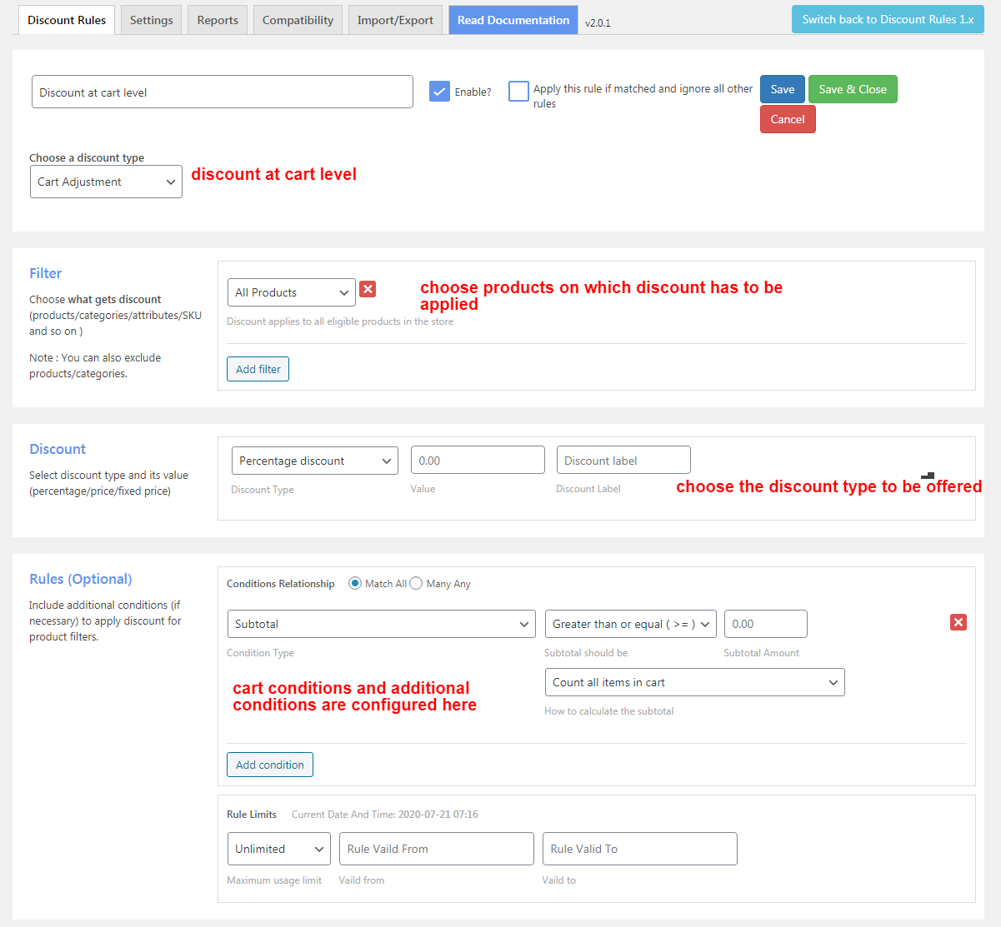Click the red Cancel button

[x=788, y=119]
